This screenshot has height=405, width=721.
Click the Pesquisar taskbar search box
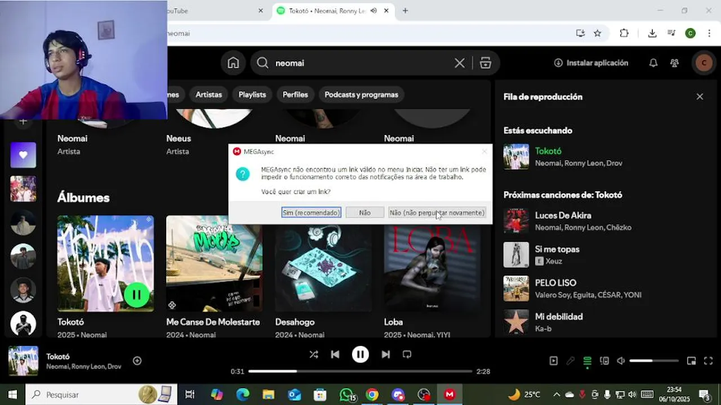point(101,394)
